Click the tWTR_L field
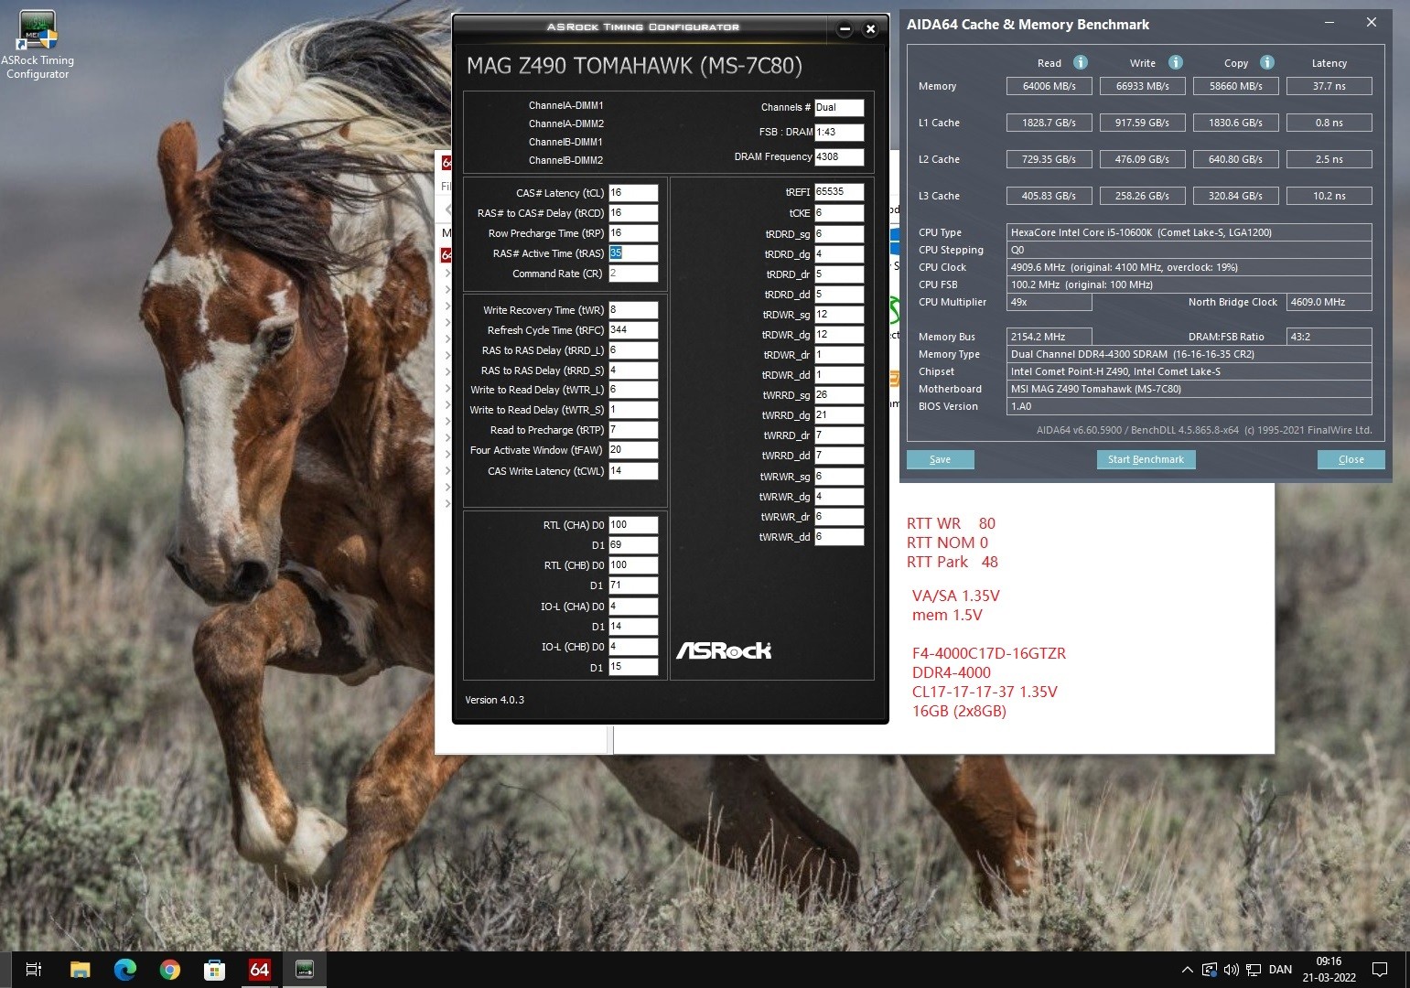Viewport: 1410px width, 988px height. (633, 390)
